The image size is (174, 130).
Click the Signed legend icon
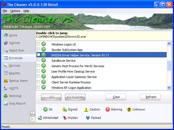point(65,109)
